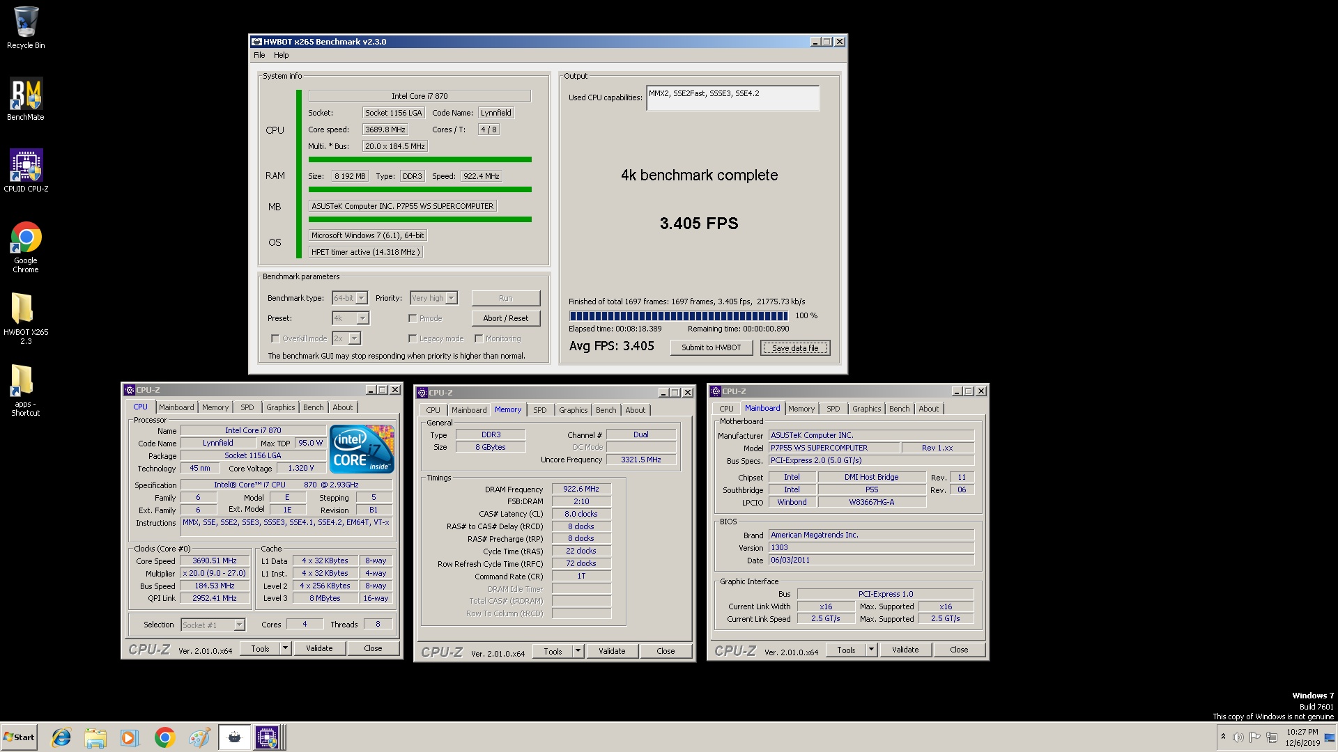Open the apps - Shortcut folder
The height and width of the screenshot is (752, 1338).
pos(26,391)
